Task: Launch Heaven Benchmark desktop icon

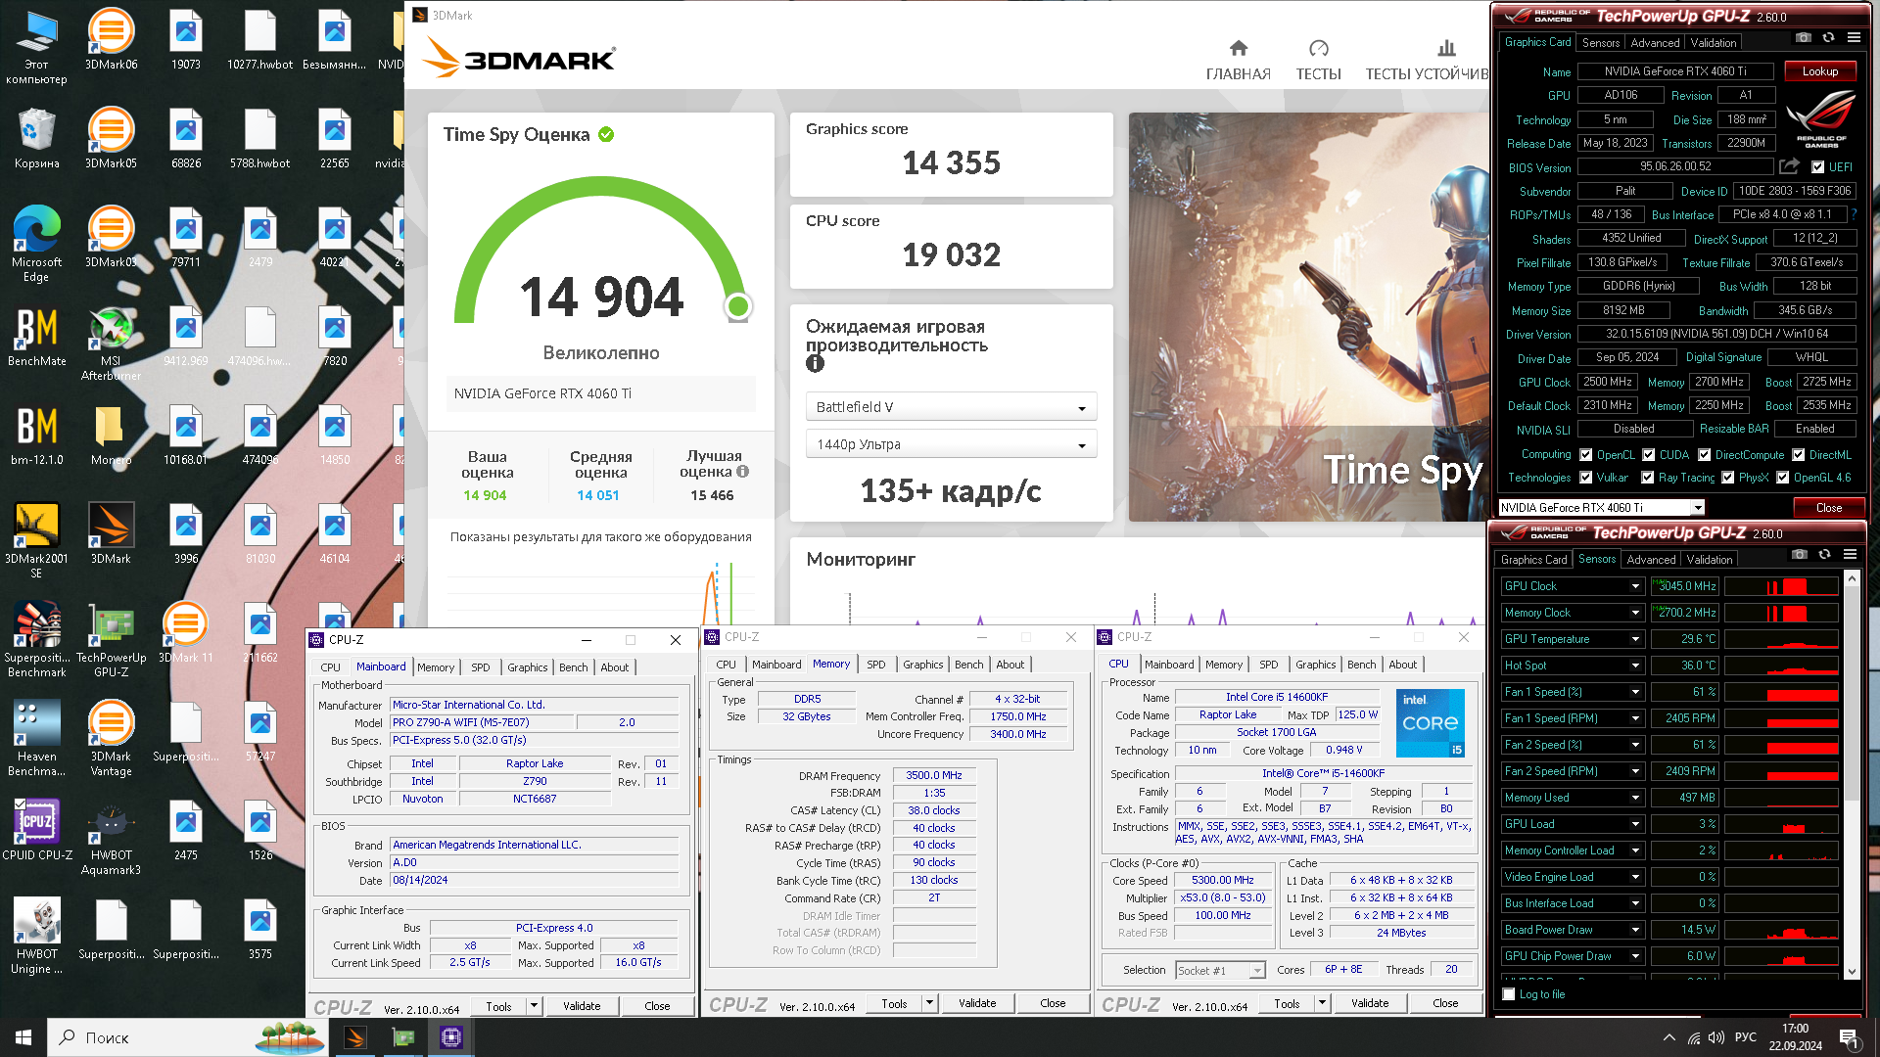Action: [36, 738]
